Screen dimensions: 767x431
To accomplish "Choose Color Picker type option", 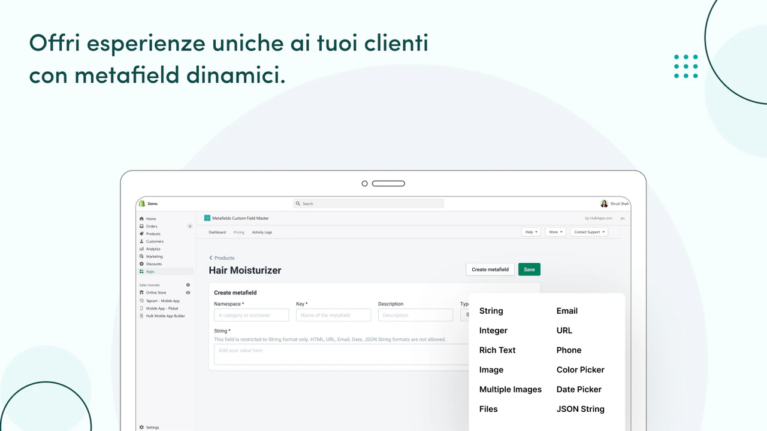I will tap(581, 370).
